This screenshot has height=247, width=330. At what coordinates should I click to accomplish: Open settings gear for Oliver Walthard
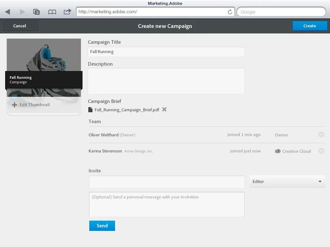pyautogui.click(x=321, y=134)
